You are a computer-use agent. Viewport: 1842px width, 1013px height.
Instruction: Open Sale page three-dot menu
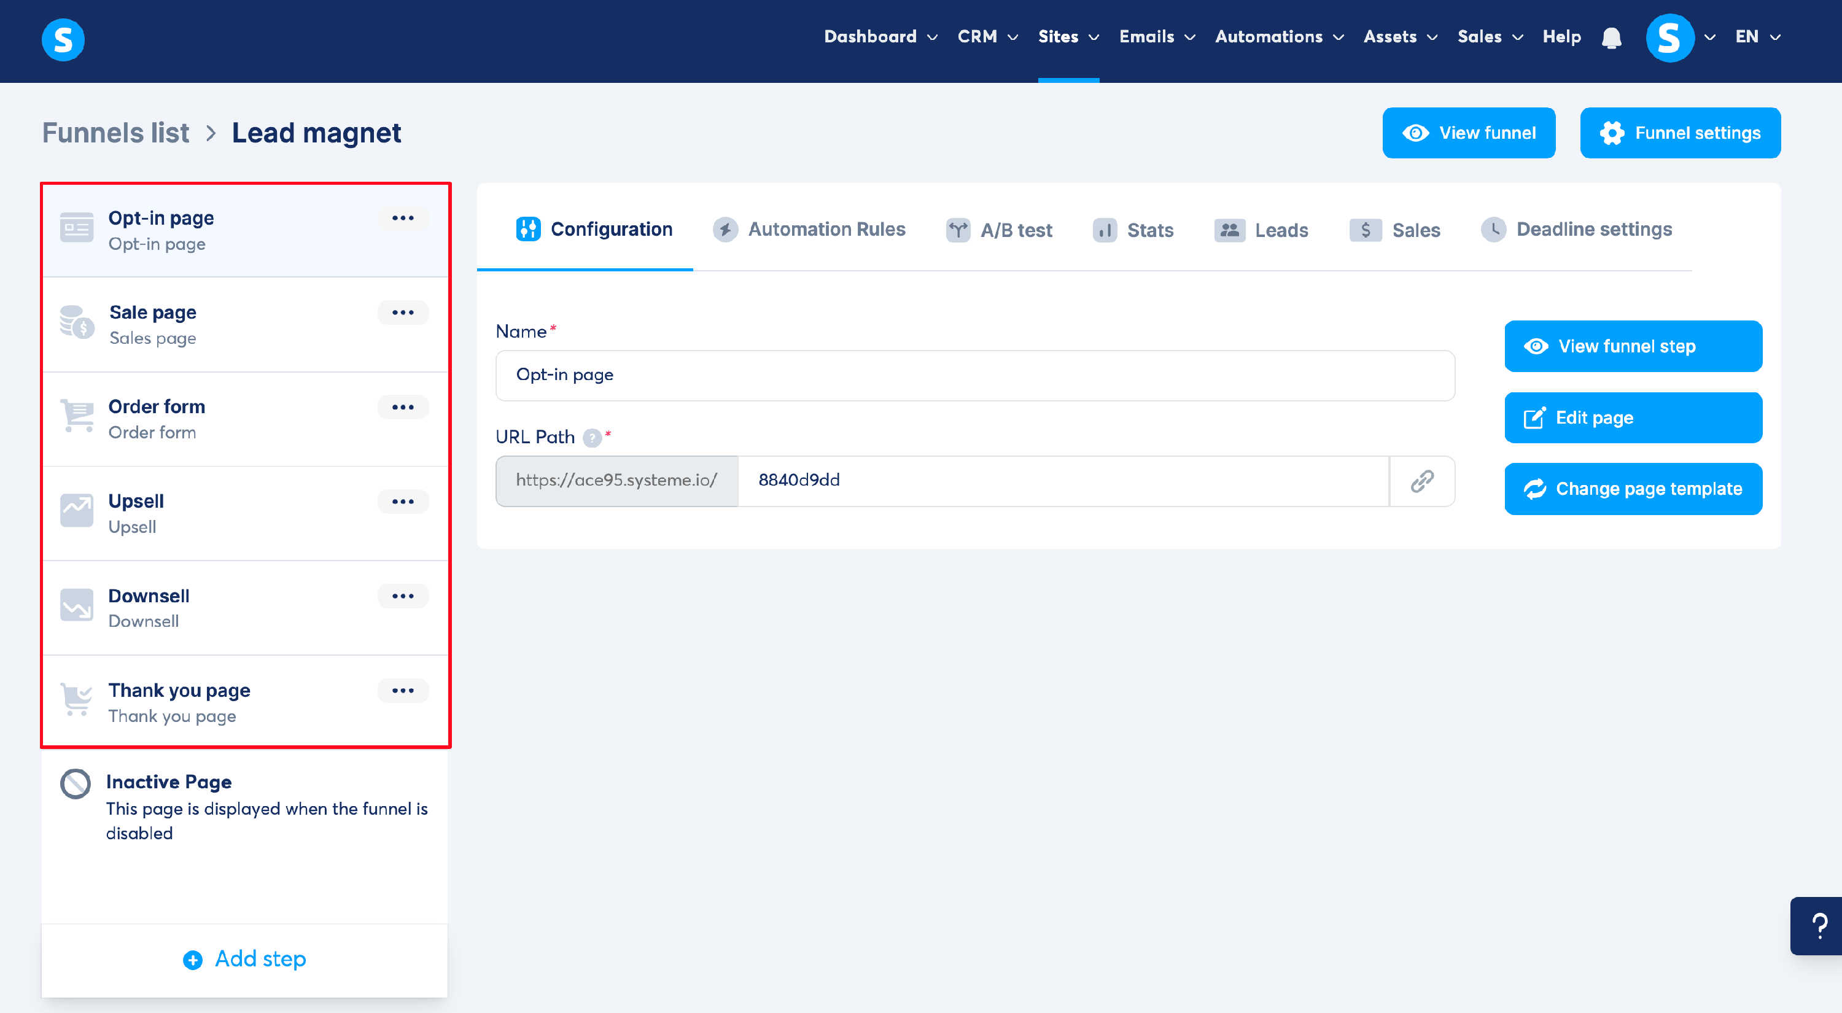403,312
